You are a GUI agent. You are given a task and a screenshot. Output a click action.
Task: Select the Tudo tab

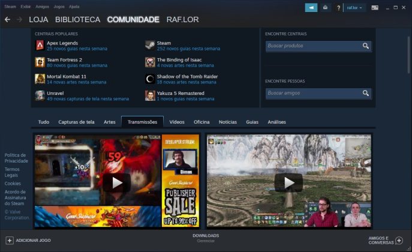pyautogui.click(x=44, y=122)
